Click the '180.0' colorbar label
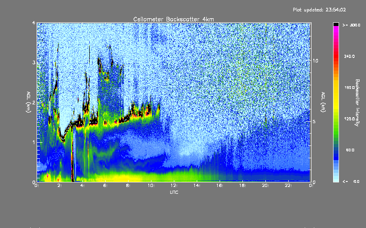This screenshot has width=366, height=228. point(350,88)
